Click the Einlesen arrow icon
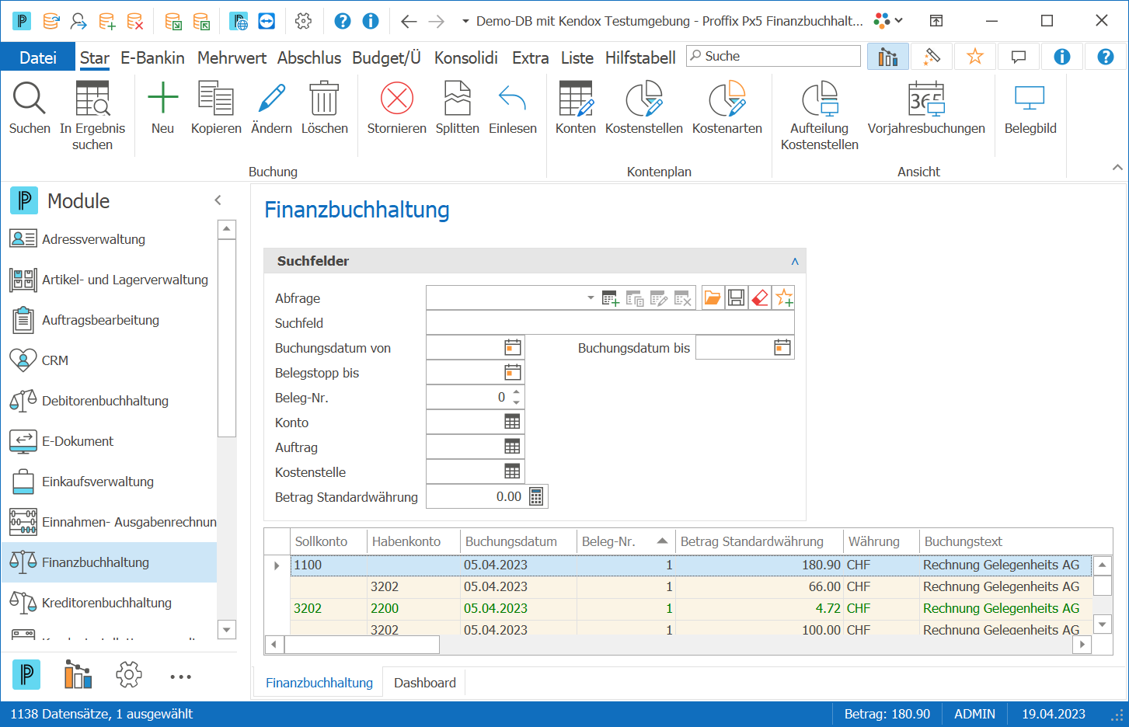This screenshot has width=1129, height=727. (512, 99)
